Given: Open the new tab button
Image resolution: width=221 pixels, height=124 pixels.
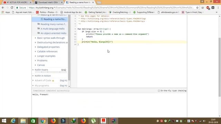Looking at the screenshot, I should point(99,2).
